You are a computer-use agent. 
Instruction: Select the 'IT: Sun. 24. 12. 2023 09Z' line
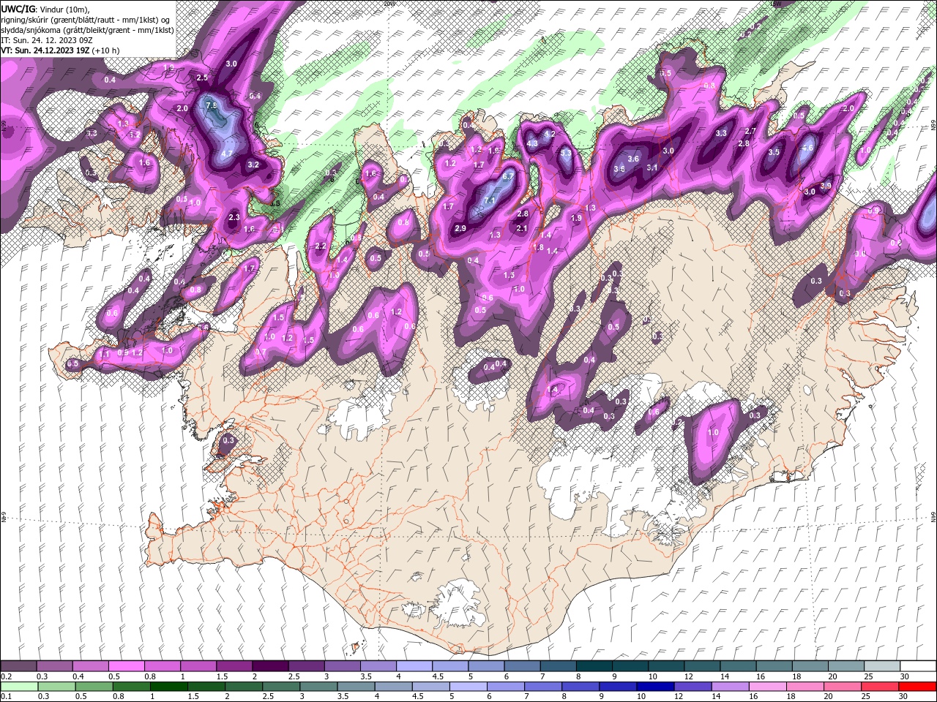pos(45,39)
